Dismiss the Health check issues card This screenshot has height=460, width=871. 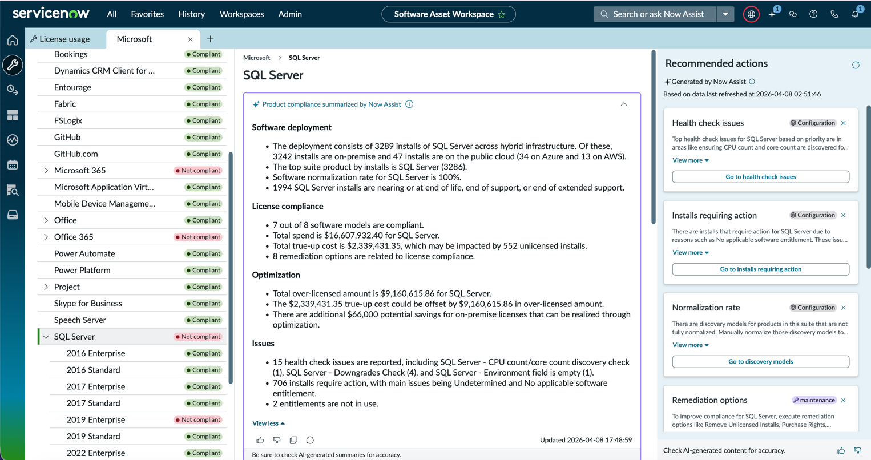tap(844, 123)
